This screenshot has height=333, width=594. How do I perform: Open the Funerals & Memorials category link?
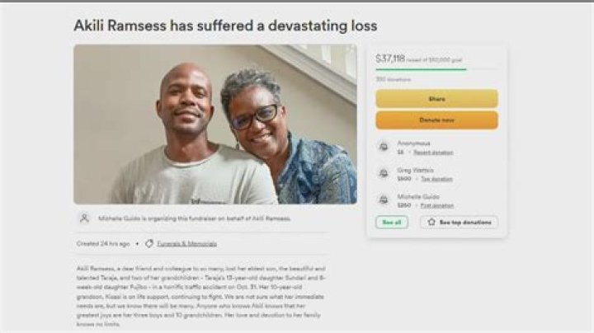(186, 244)
